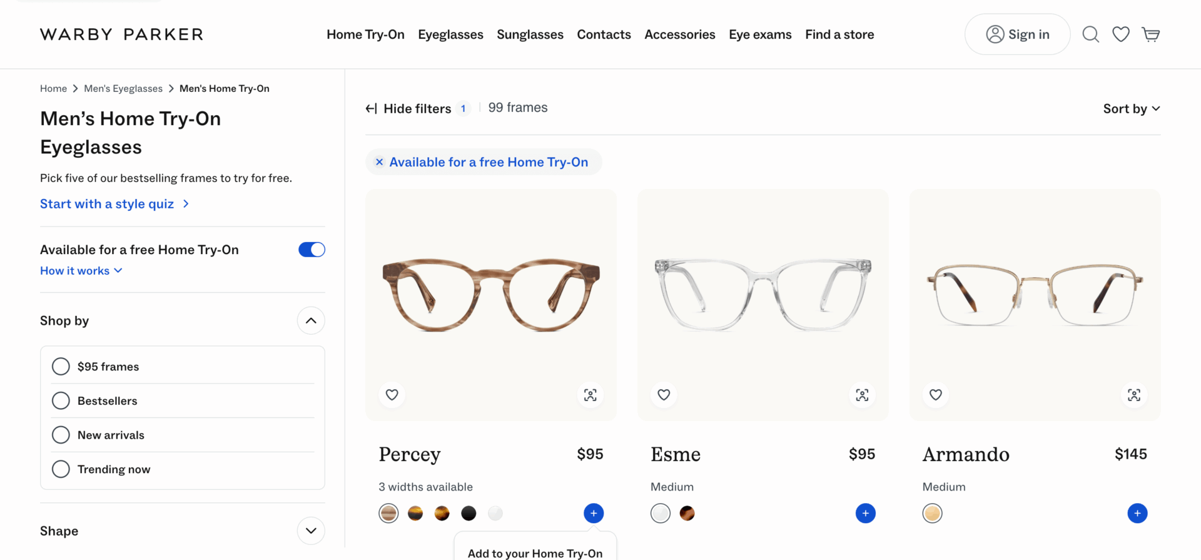Open the Esme product name
The width and height of the screenshot is (1201, 560).
coord(676,454)
